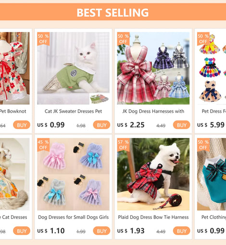This screenshot has height=245, width=226.
Task: Click BUY for Cat JK Sweater Dresses
Action: coord(101,125)
